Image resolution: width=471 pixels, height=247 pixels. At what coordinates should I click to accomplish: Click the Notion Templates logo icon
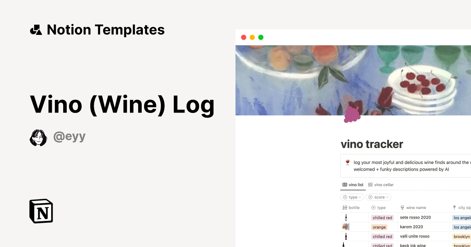tap(36, 29)
